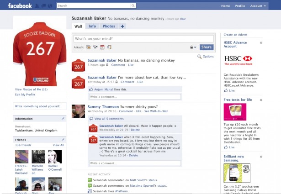Delete the comment posted Yesterday at 10:14
This screenshot has width=281, height=194.
[133, 155]
